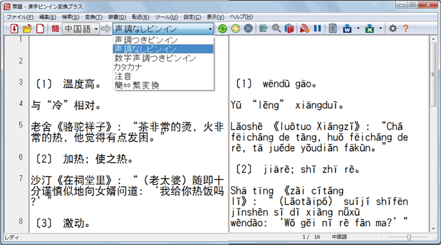Start speech with the red speaker icon
The width and height of the screenshot is (441, 245).
tap(304, 28)
